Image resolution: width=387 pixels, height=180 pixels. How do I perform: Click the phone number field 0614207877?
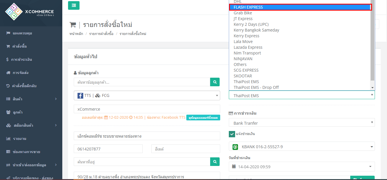pos(108,149)
